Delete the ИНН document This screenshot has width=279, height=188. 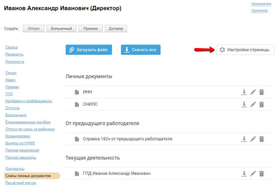(262, 92)
